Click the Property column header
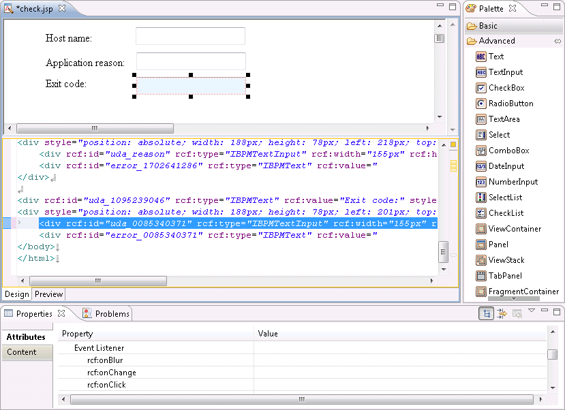Screen dimensions: 565x410 [x=156, y=334]
